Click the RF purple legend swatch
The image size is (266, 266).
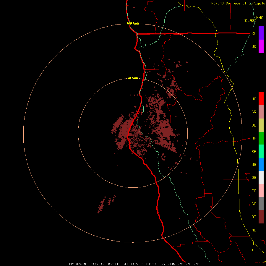[261, 33]
